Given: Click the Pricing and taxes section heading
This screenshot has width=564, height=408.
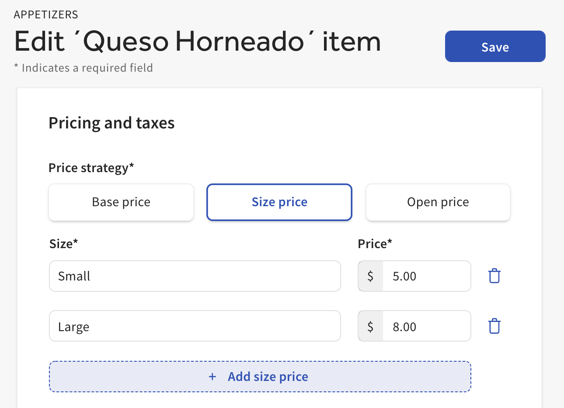Looking at the screenshot, I should [111, 123].
